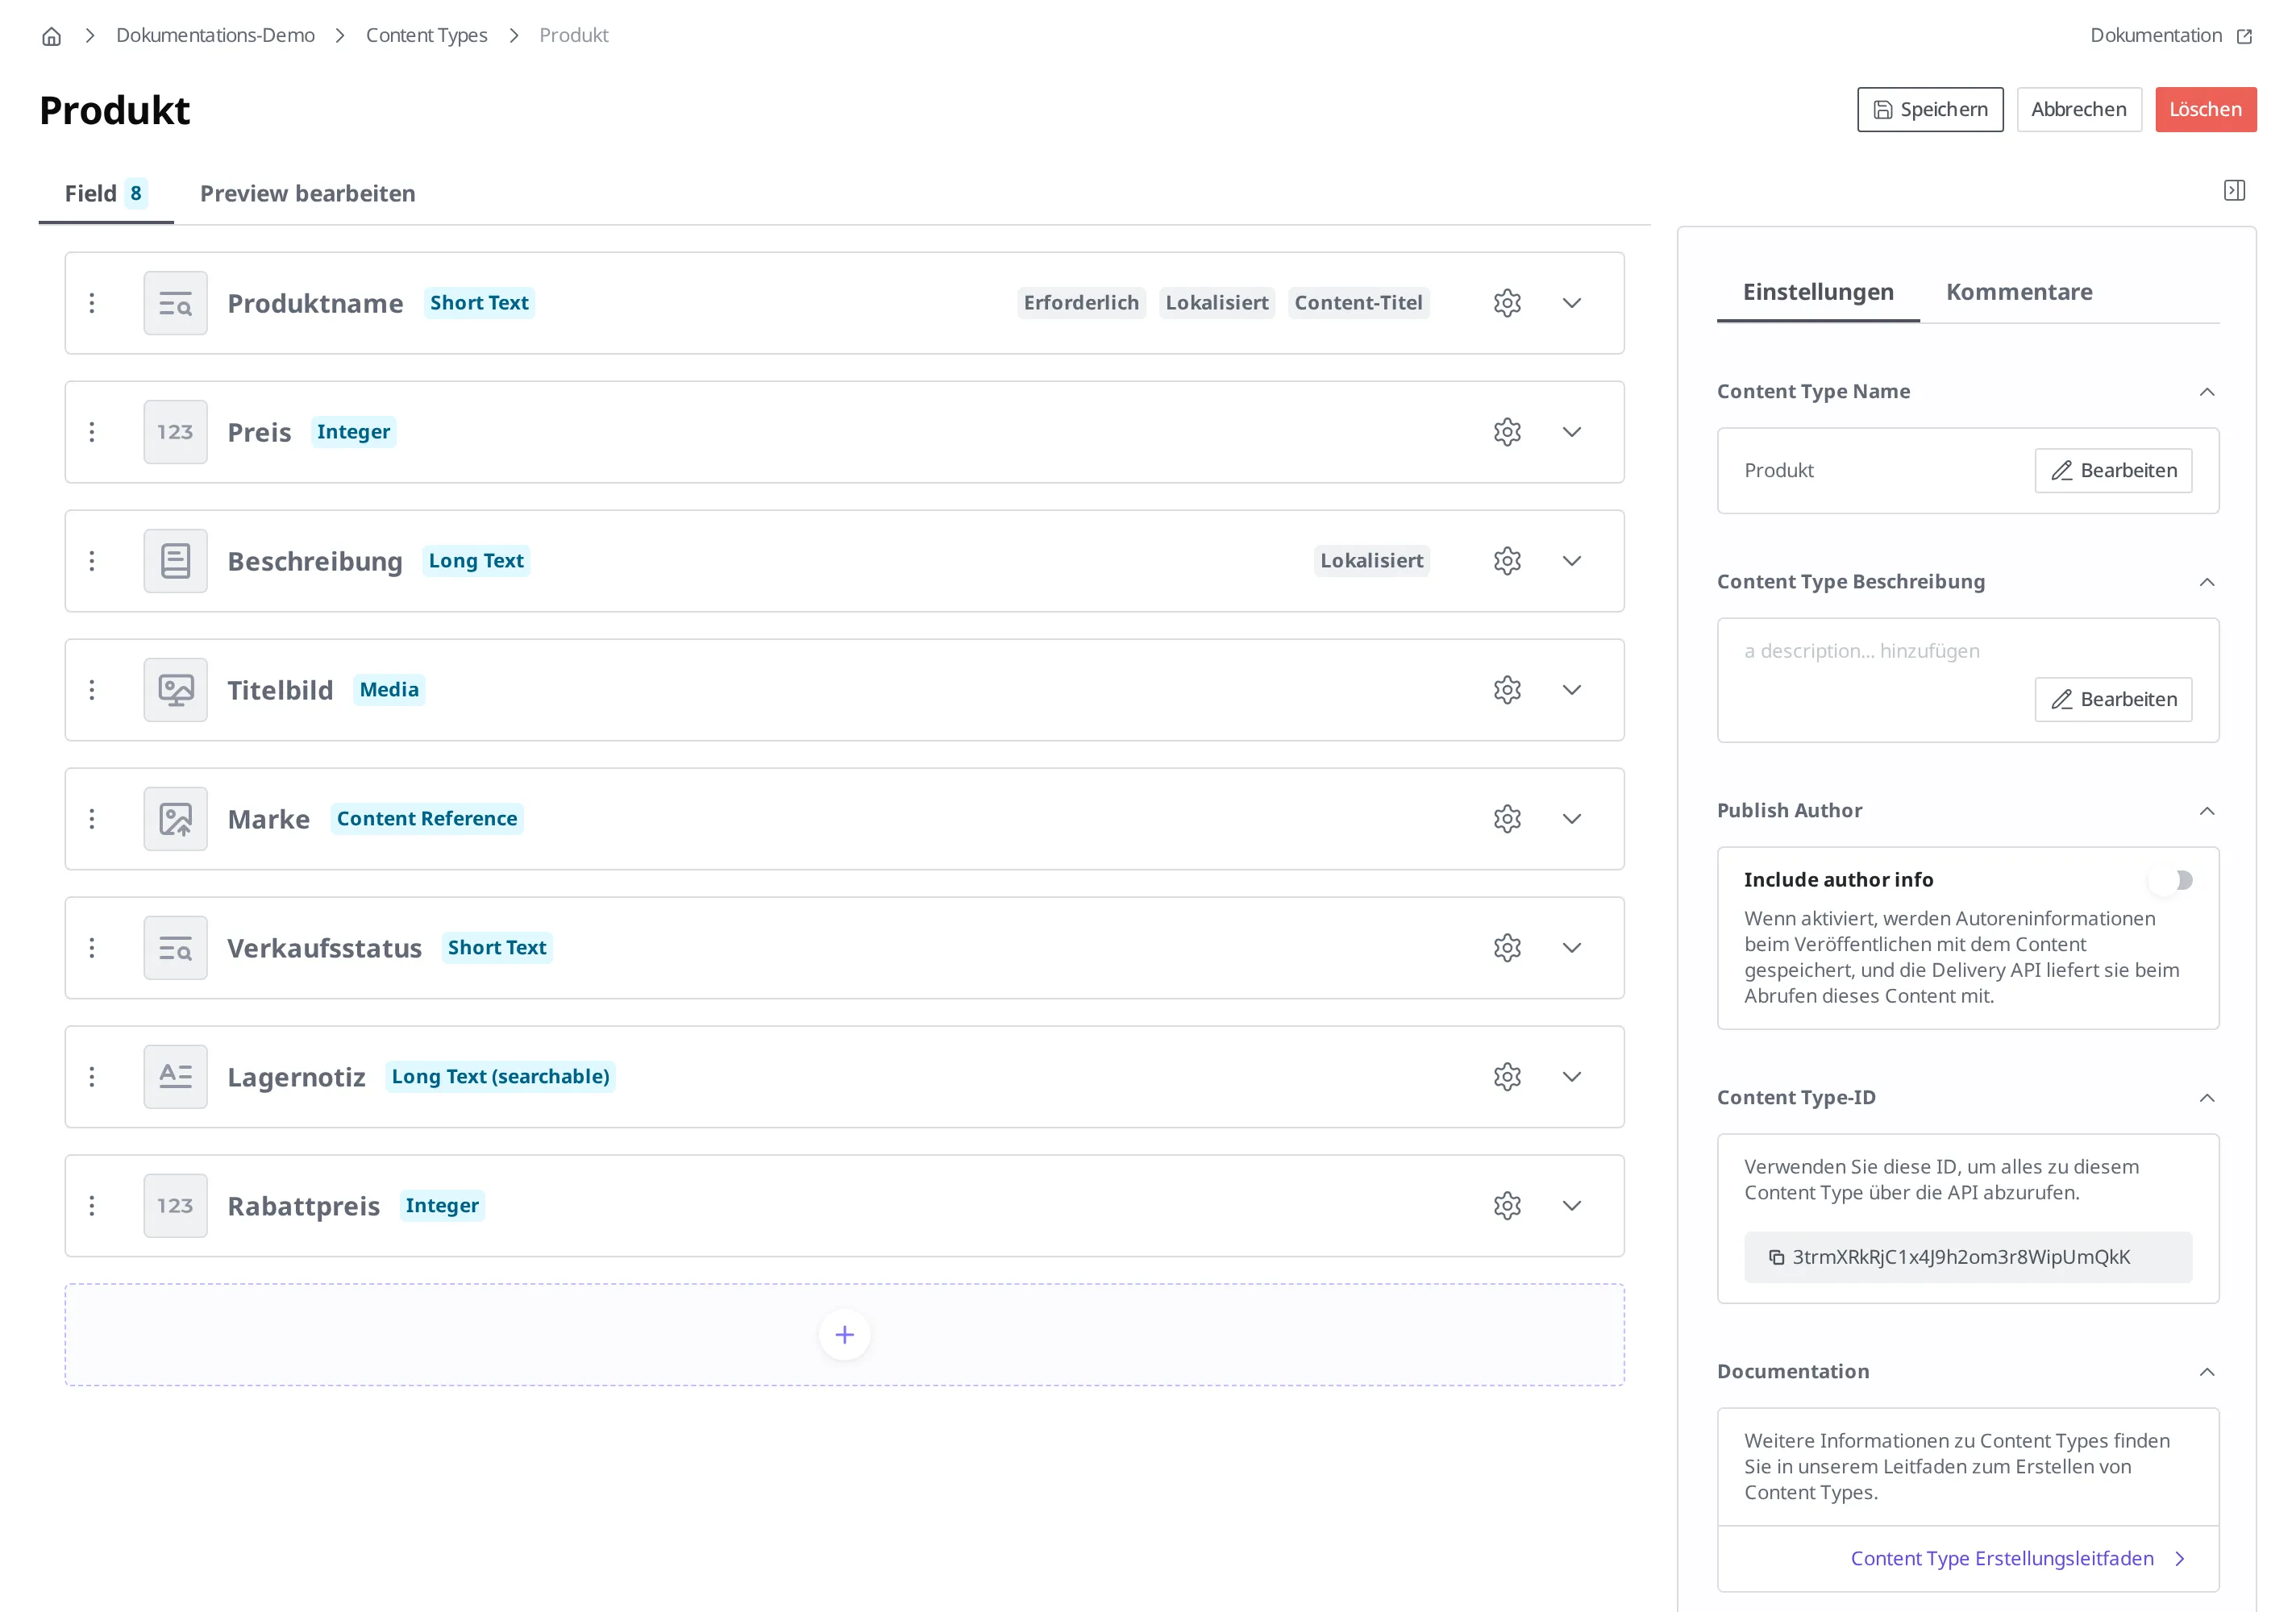Image resolution: width=2296 pixels, height=1612 pixels.
Task: Collapse the Content Type Name section
Action: coord(2207,392)
